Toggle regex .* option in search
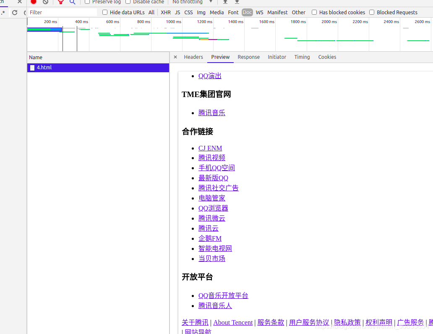The image size is (433, 334). click(x=3, y=13)
